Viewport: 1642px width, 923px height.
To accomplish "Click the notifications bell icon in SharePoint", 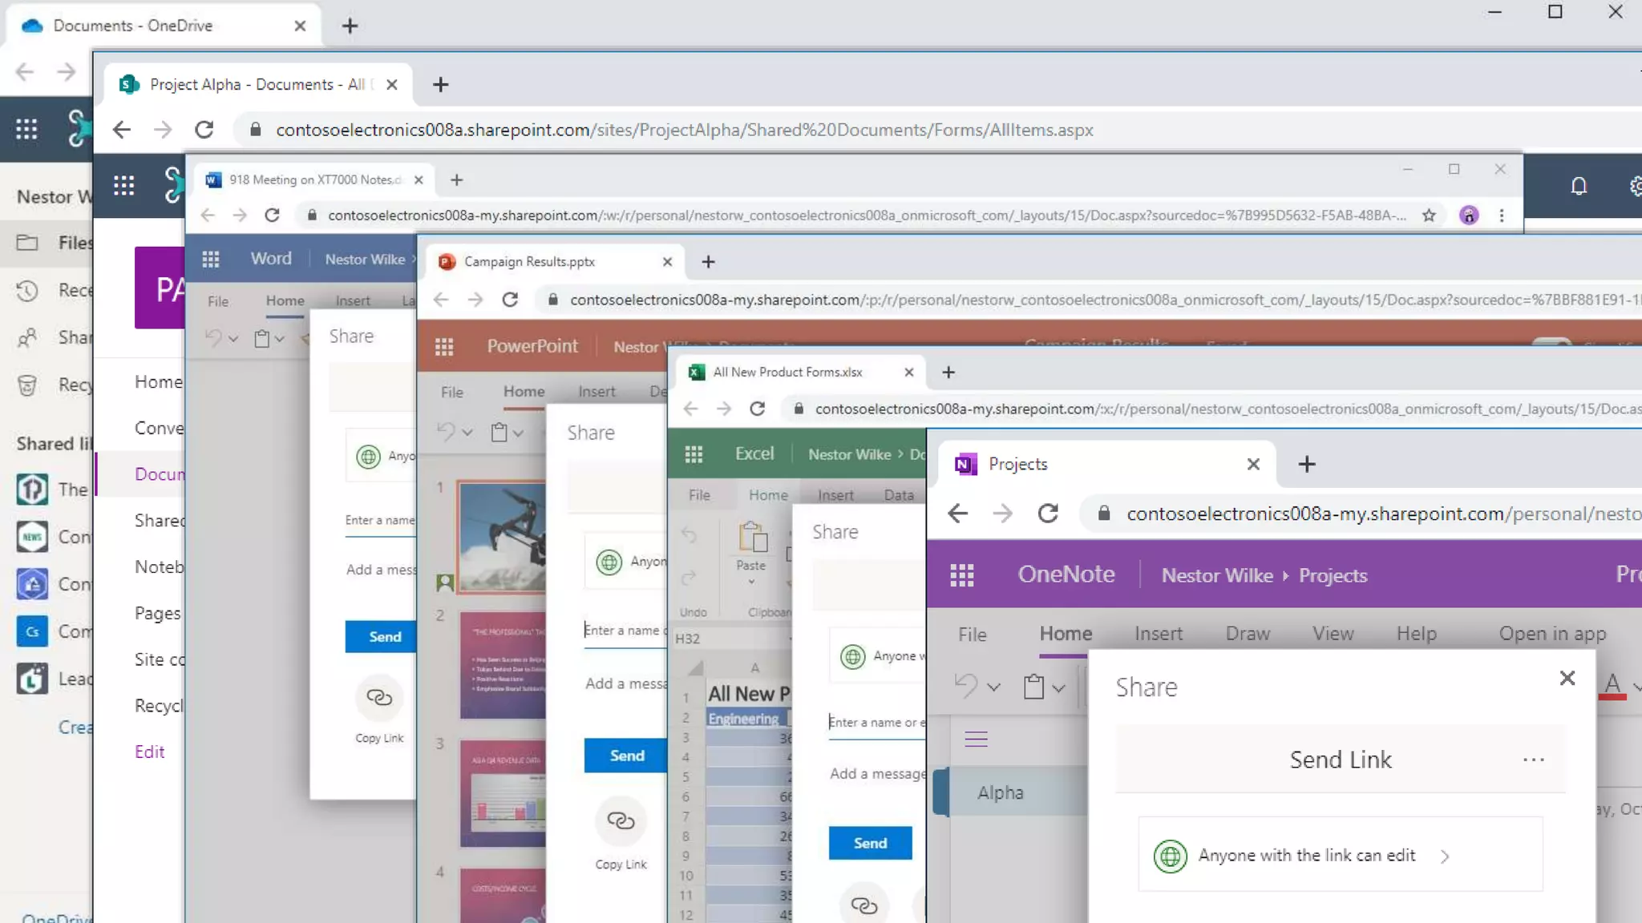I will click(x=1578, y=186).
